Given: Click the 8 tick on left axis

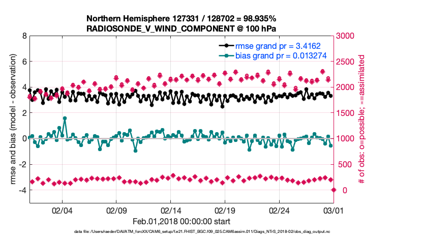Looking at the screenshot, I should point(24,36).
